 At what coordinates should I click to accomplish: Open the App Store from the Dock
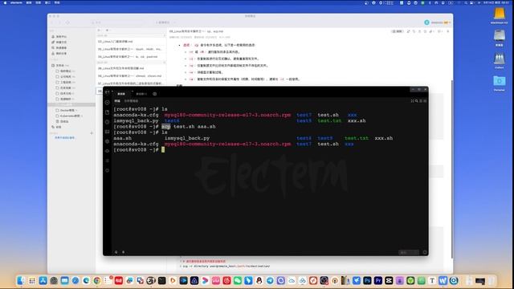[43, 280]
